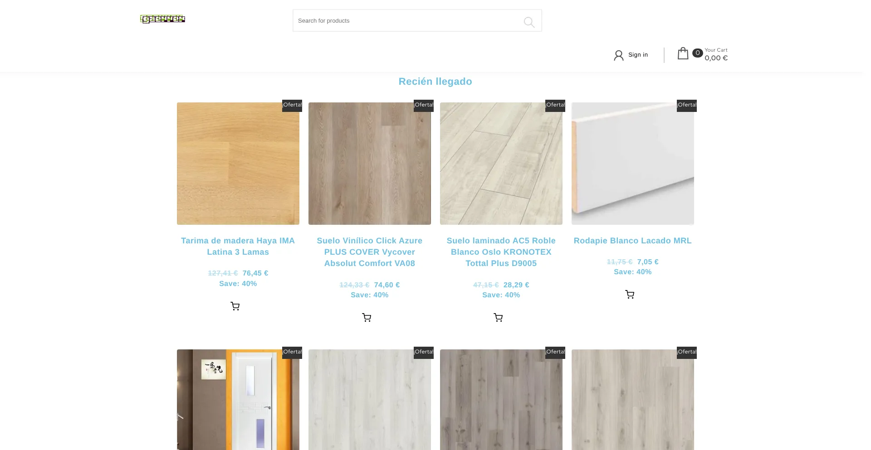Focus the Search for products field
This screenshot has width=871, height=450.
click(x=417, y=20)
